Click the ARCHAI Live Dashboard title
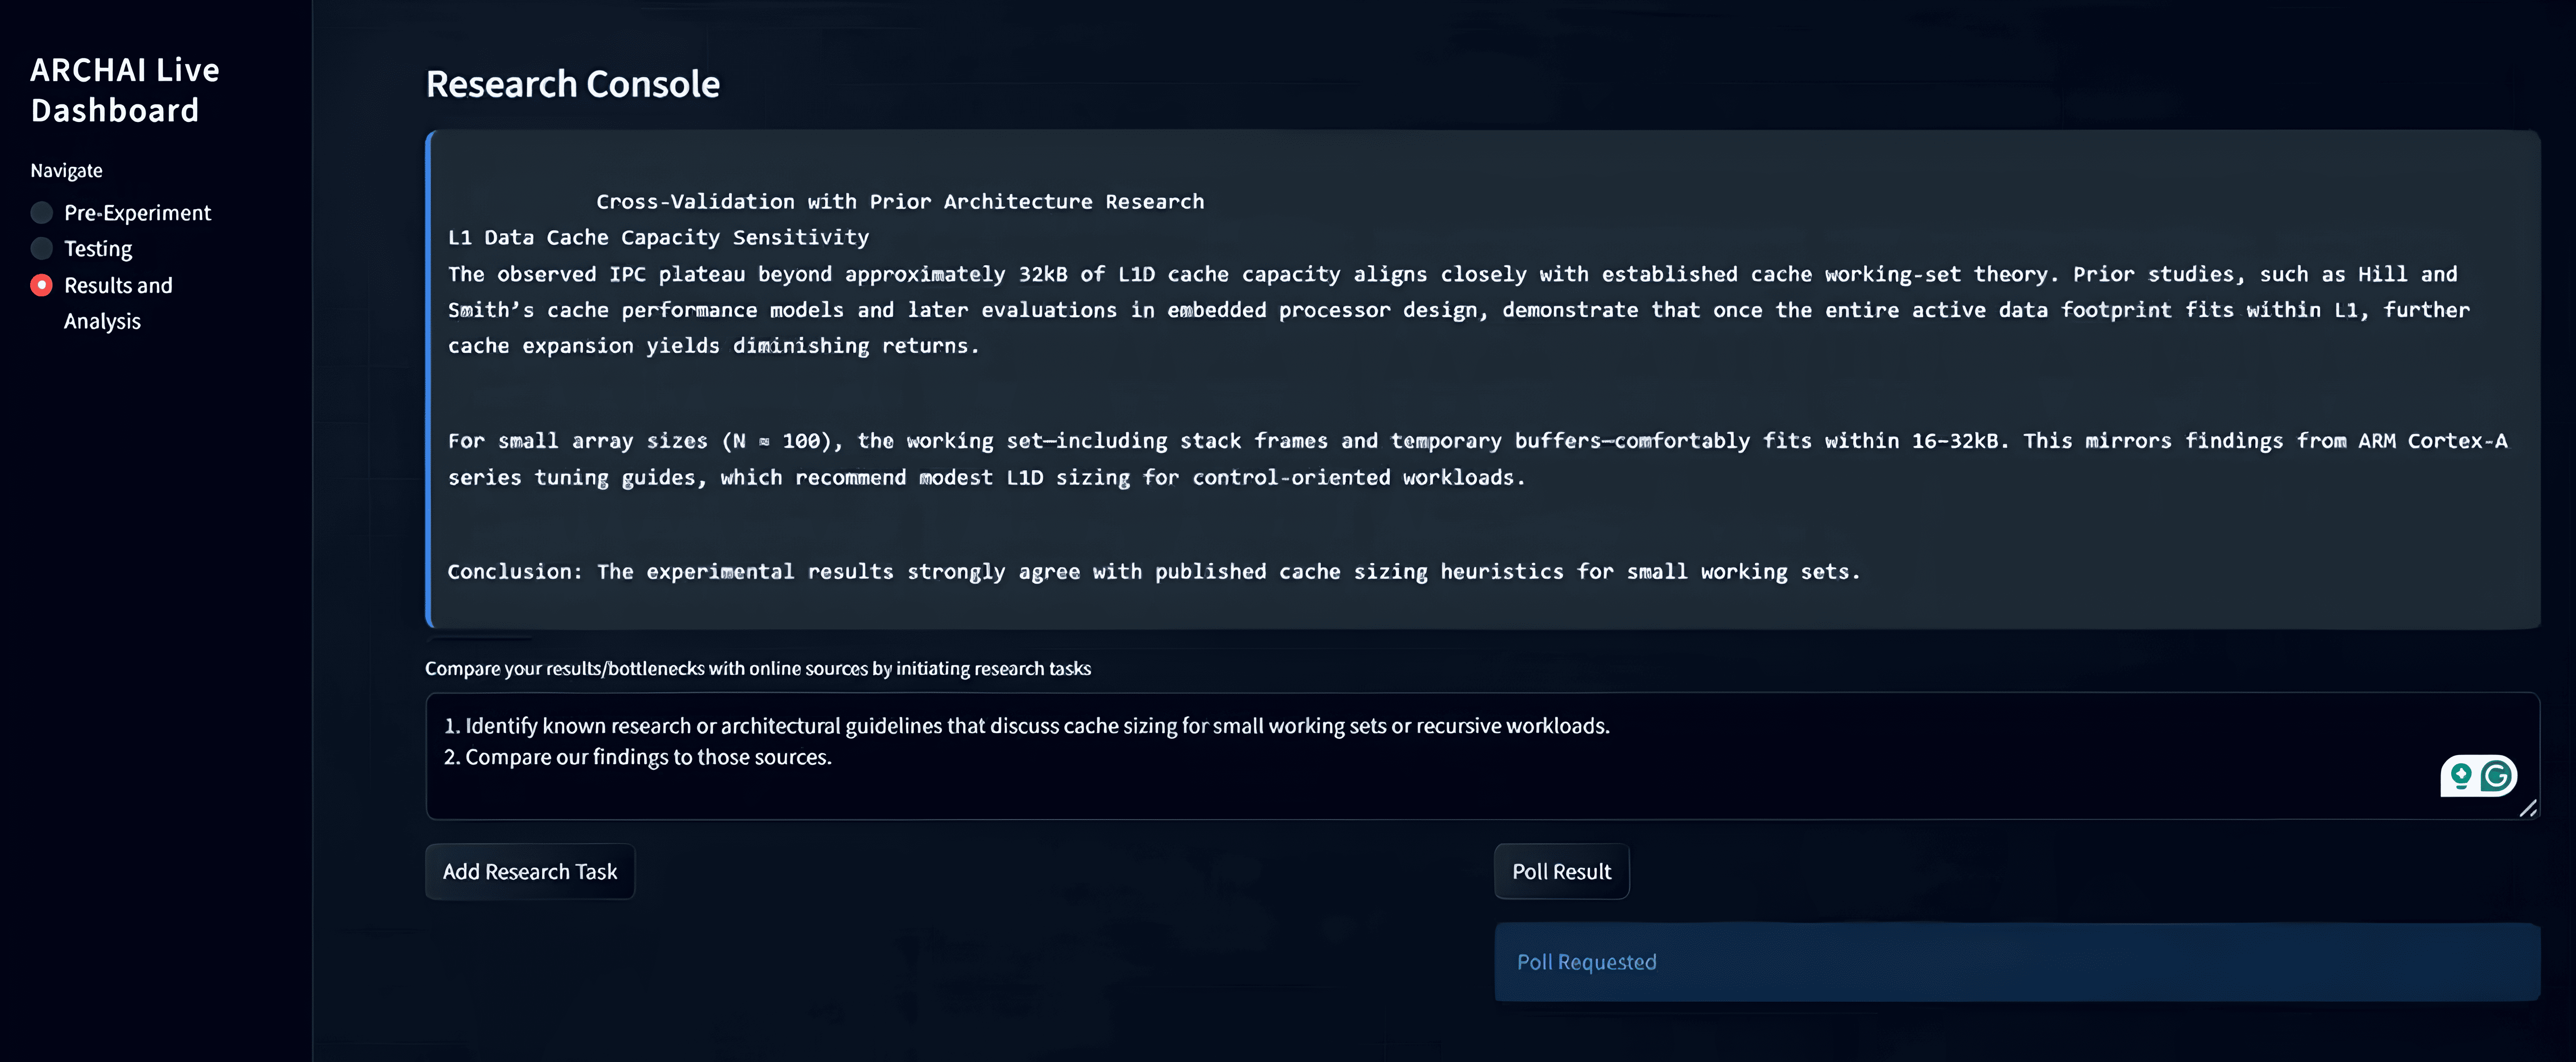This screenshot has width=2576, height=1062. coord(125,90)
